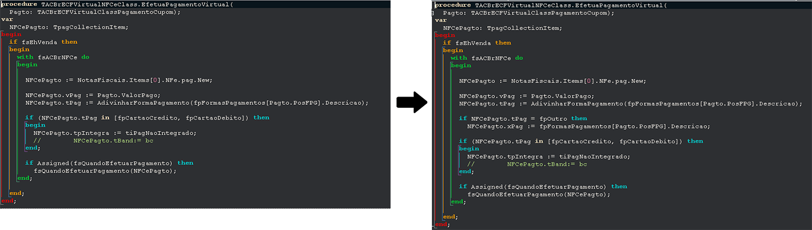The height and width of the screenshot is (230, 812).
Task: Click 'NFCePagto.vPag := Pagto.ValorPago;' in right panel
Action: [x=526, y=96]
